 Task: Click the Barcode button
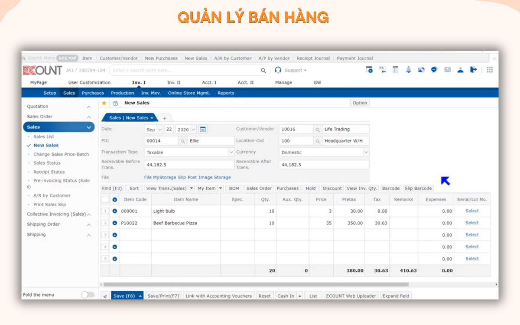click(x=390, y=188)
